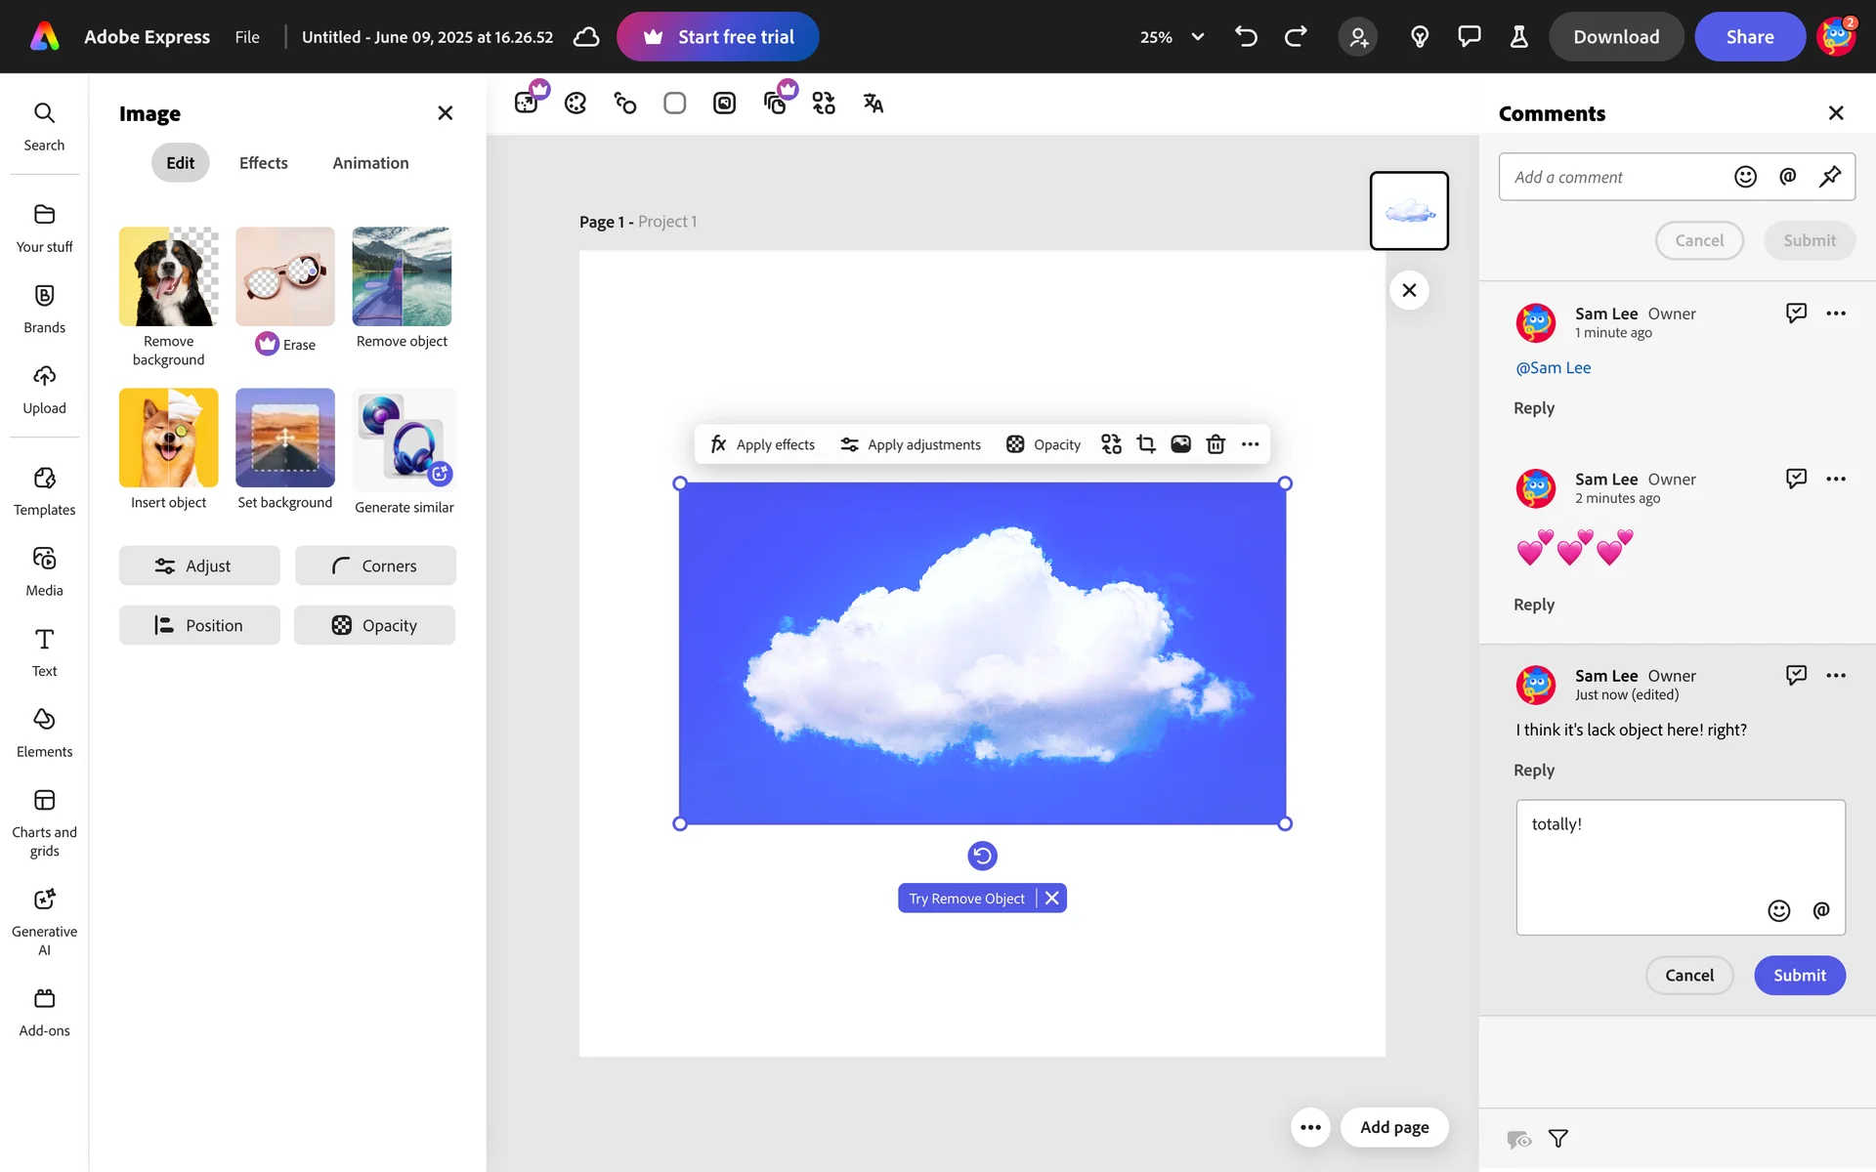Open Generative AI in sidebar
Image resolution: width=1876 pixels, height=1172 pixels.
pos(44,921)
